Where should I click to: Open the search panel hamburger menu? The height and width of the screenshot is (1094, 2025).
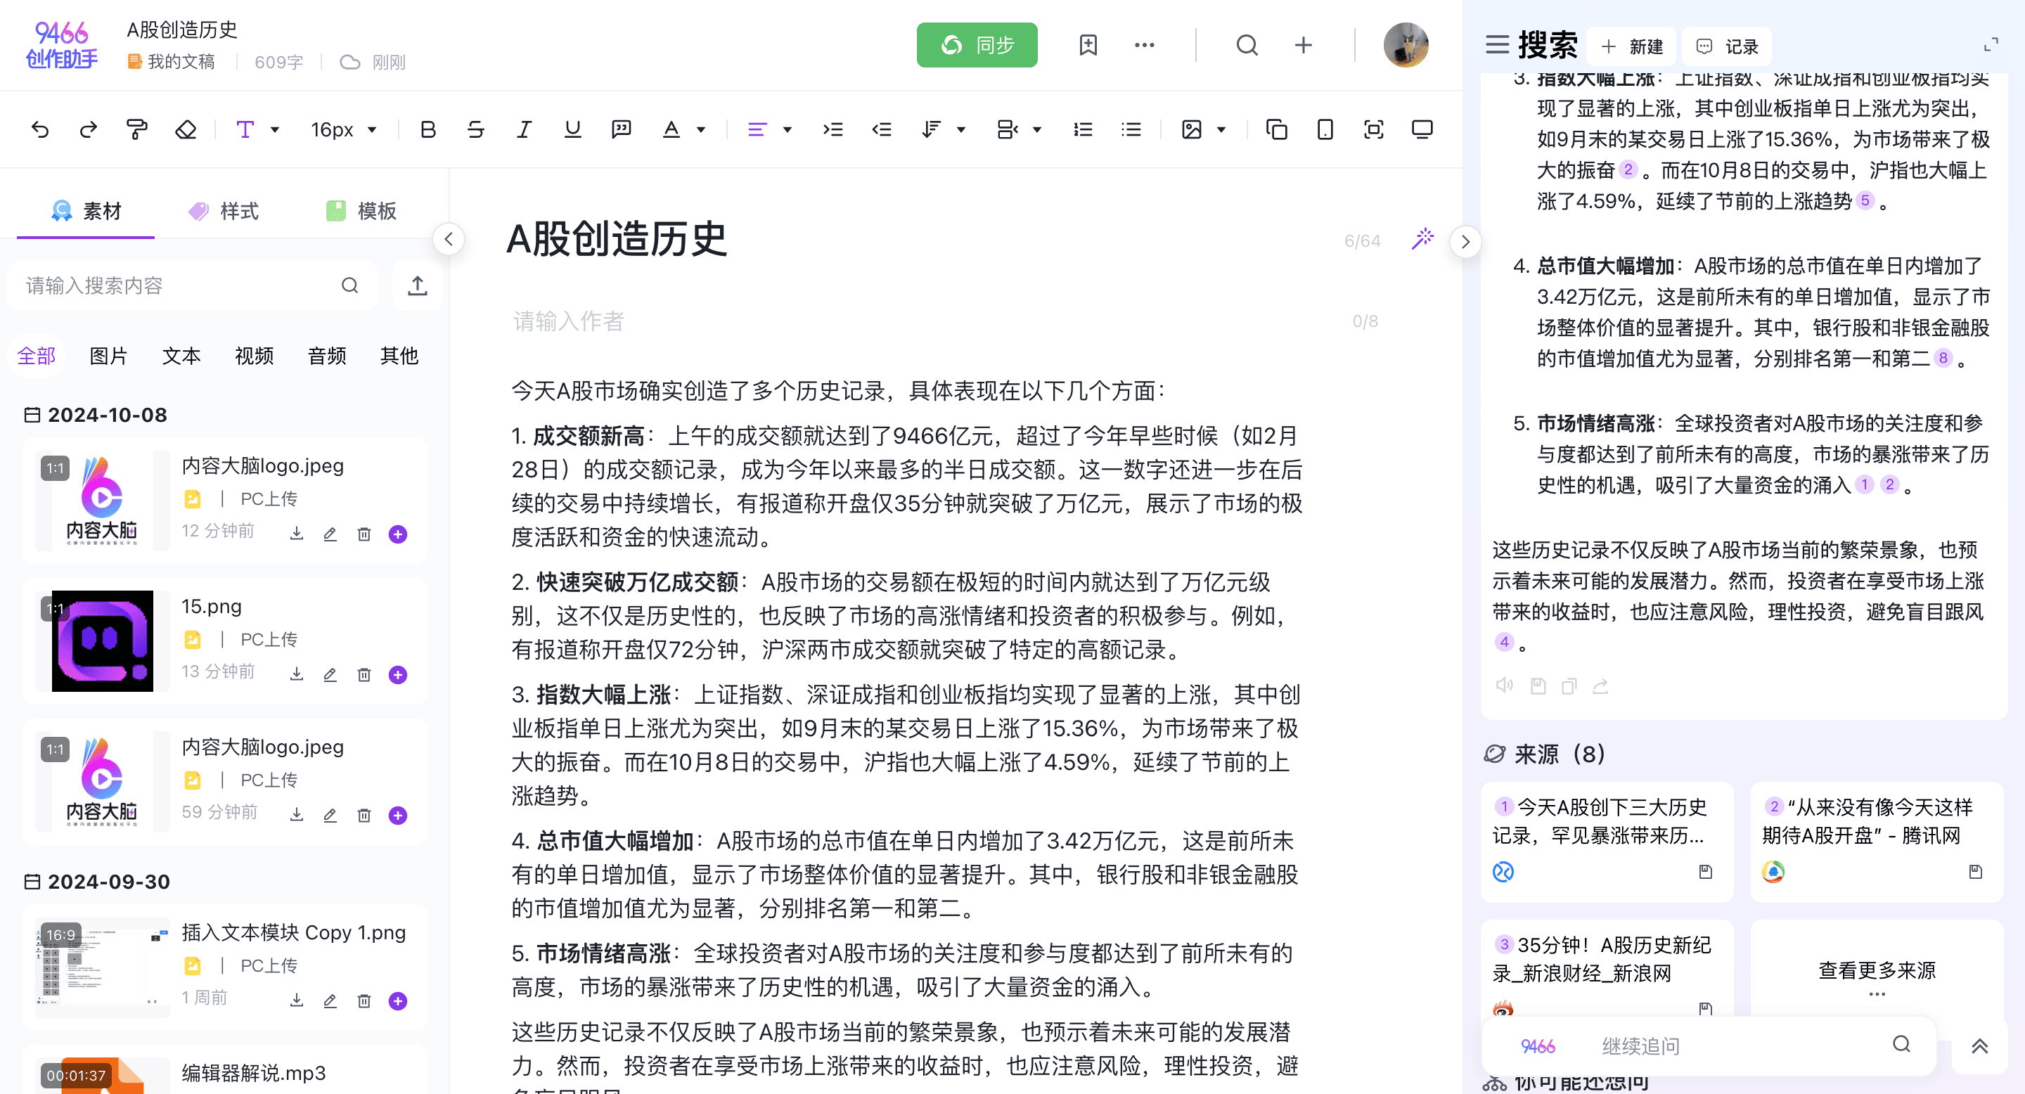(x=1497, y=46)
